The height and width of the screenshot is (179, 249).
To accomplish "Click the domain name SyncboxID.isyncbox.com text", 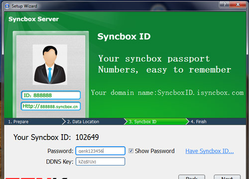I will coord(201,92).
